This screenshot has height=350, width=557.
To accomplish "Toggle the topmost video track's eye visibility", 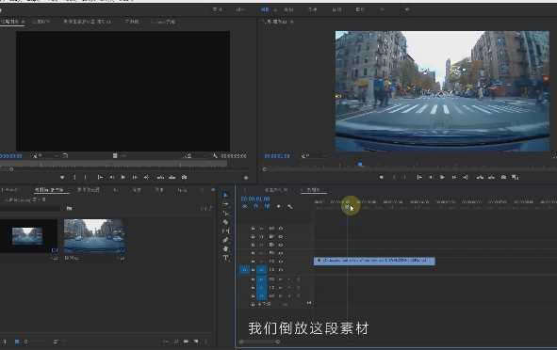I will click(x=281, y=229).
